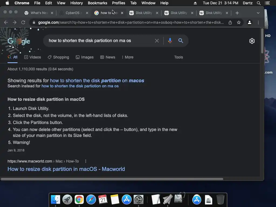Open Google quick settings gear
This screenshot has width=276, height=207.
pyautogui.click(x=252, y=41)
